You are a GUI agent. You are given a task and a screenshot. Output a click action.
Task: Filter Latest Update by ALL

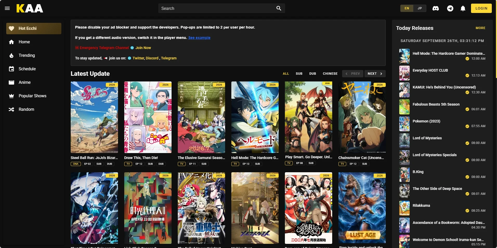click(x=286, y=74)
